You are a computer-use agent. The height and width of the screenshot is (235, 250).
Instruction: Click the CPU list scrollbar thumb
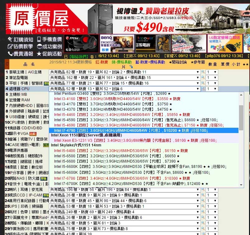(241, 118)
